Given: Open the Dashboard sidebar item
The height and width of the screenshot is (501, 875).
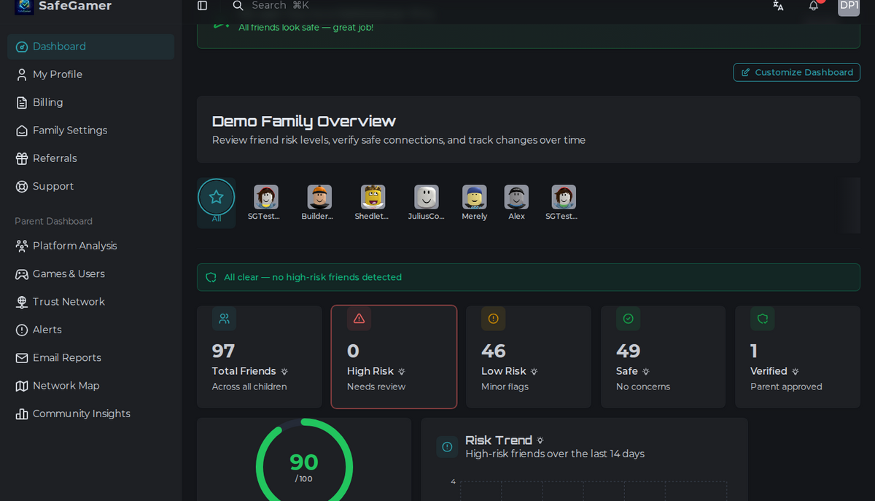Looking at the screenshot, I should click(x=90, y=47).
